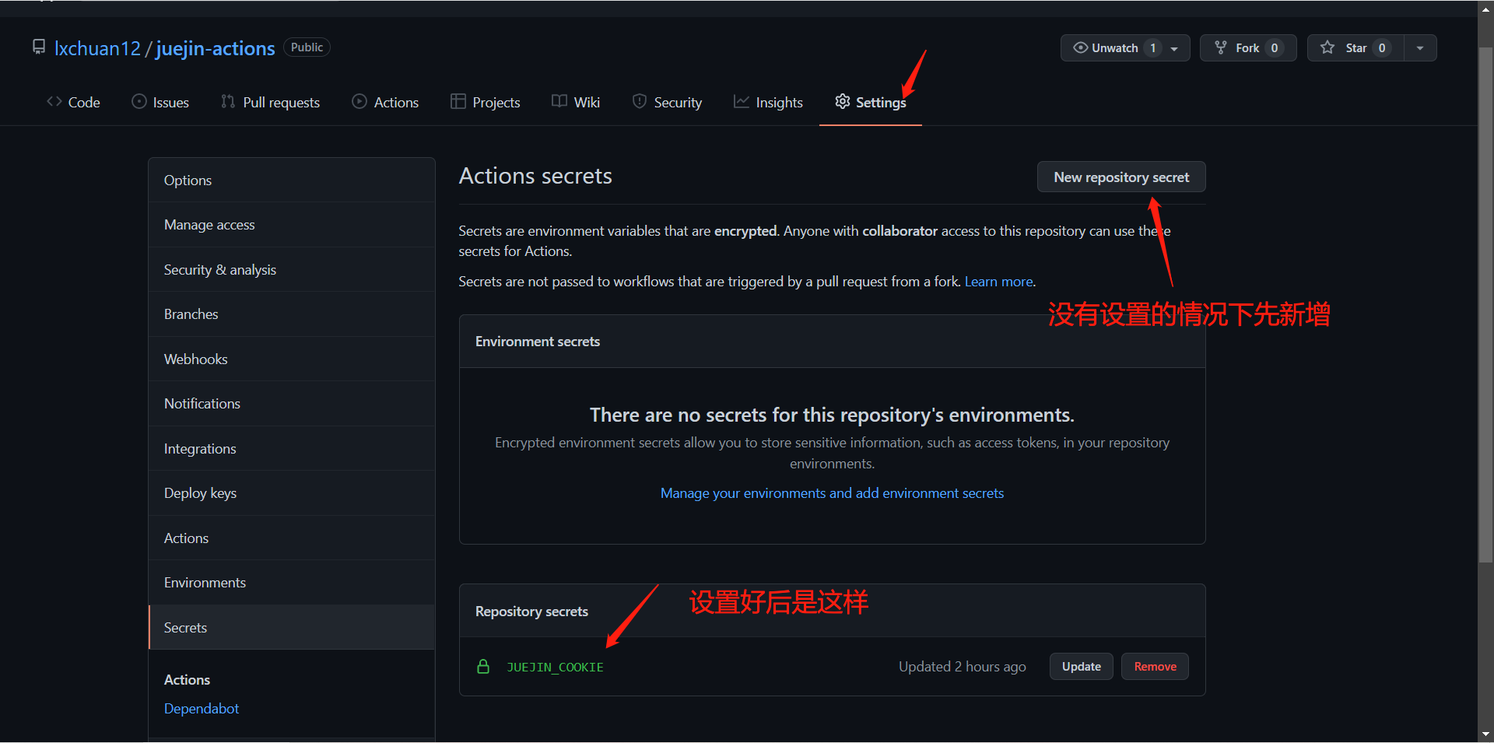This screenshot has width=1494, height=743.
Task: Select Integrations in the sidebar
Action: (x=292, y=449)
